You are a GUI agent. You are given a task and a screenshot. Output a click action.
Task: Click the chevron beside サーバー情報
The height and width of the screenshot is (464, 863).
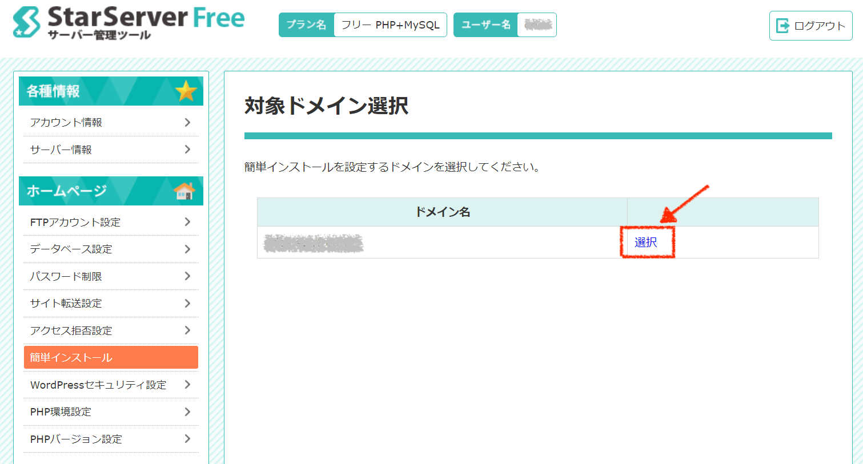coord(187,150)
